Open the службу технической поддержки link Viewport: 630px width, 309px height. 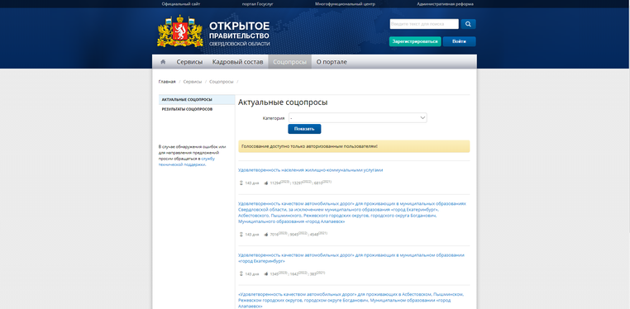(x=186, y=162)
